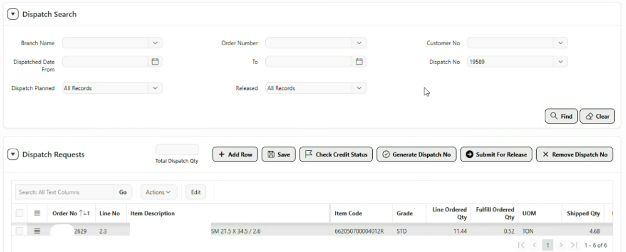
Task: Open the Released filter dropdown
Action: [359, 88]
